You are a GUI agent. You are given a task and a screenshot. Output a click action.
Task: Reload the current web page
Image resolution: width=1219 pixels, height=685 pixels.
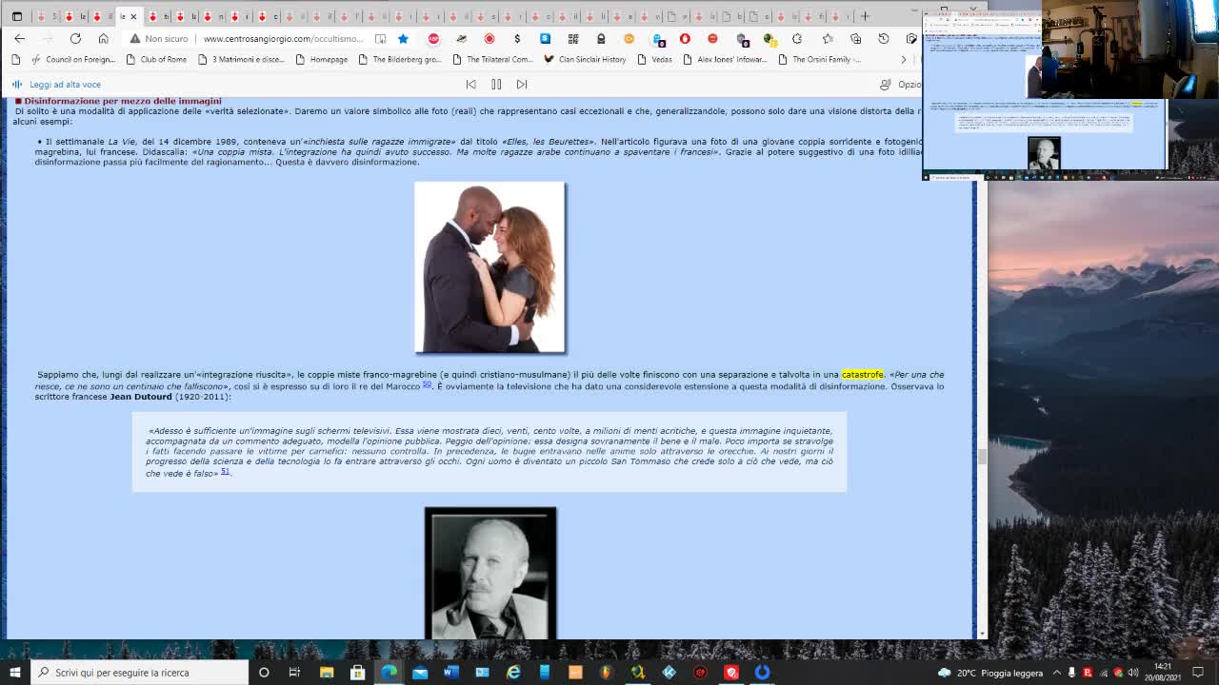pos(75,39)
